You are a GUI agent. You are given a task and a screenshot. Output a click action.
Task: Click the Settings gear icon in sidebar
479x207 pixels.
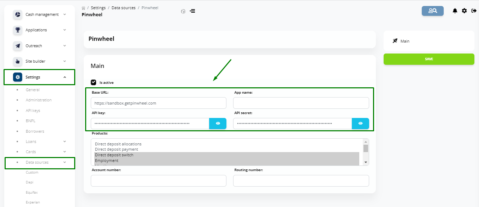pyautogui.click(x=18, y=77)
